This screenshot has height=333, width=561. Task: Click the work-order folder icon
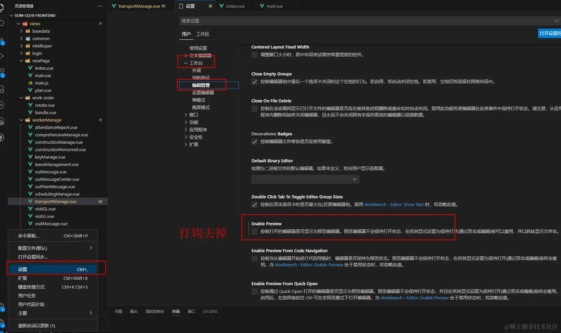click(28, 98)
